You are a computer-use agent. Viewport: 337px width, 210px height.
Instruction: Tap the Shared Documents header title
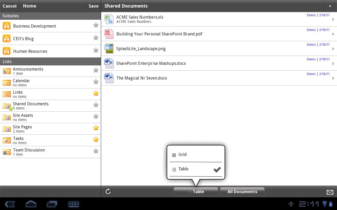[x=126, y=6]
